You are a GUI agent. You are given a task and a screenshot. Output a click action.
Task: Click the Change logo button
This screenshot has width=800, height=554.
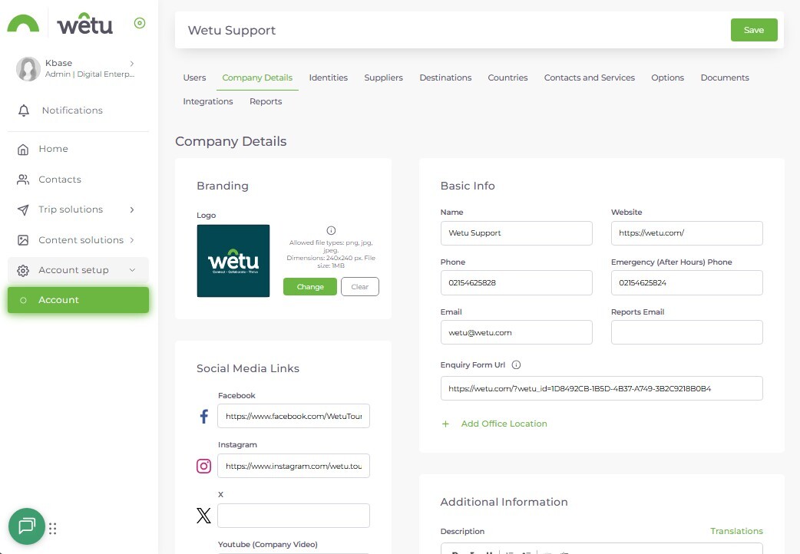[x=309, y=287]
